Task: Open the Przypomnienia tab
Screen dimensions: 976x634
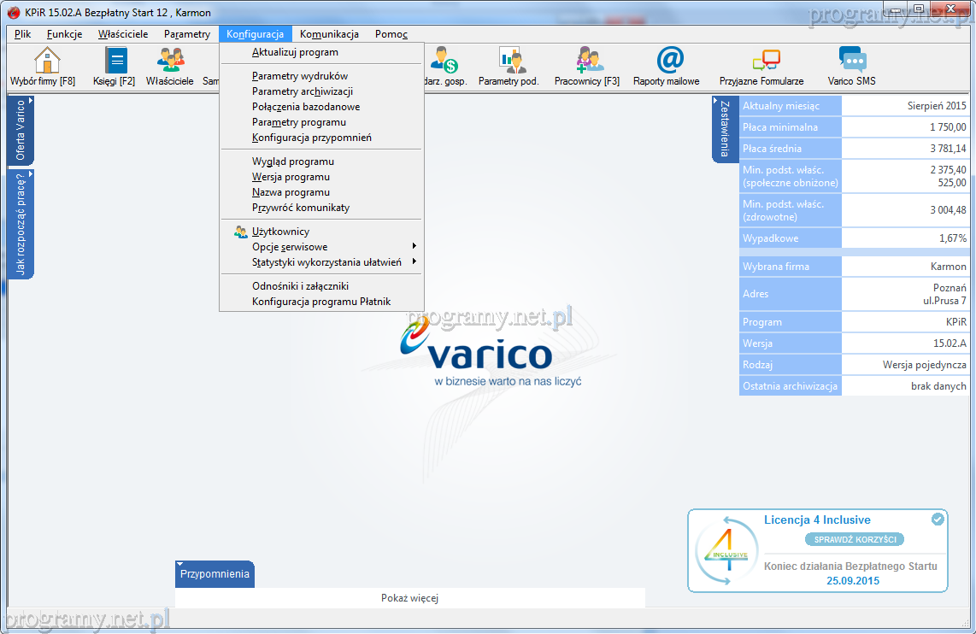Action: pyautogui.click(x=215, y=574)
